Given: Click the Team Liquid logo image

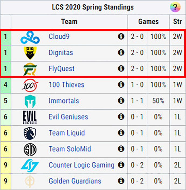Looking at the screenshot, I should click(30, 133).
